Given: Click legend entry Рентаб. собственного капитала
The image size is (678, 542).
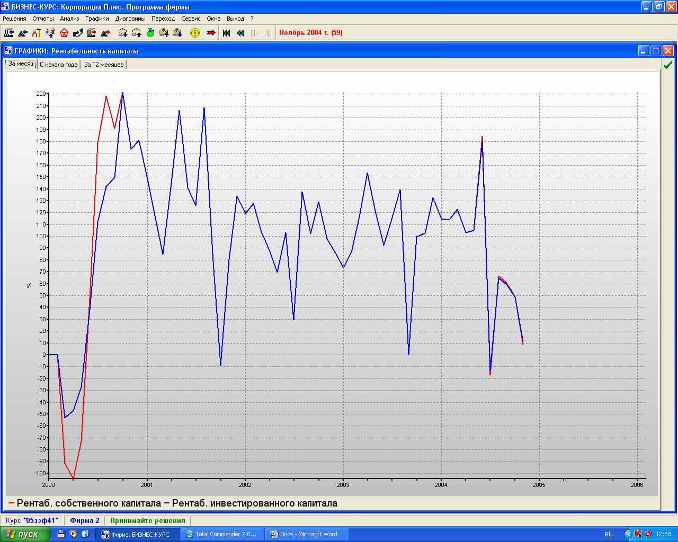Looking at the screenshot, I should tap(85, 503).
